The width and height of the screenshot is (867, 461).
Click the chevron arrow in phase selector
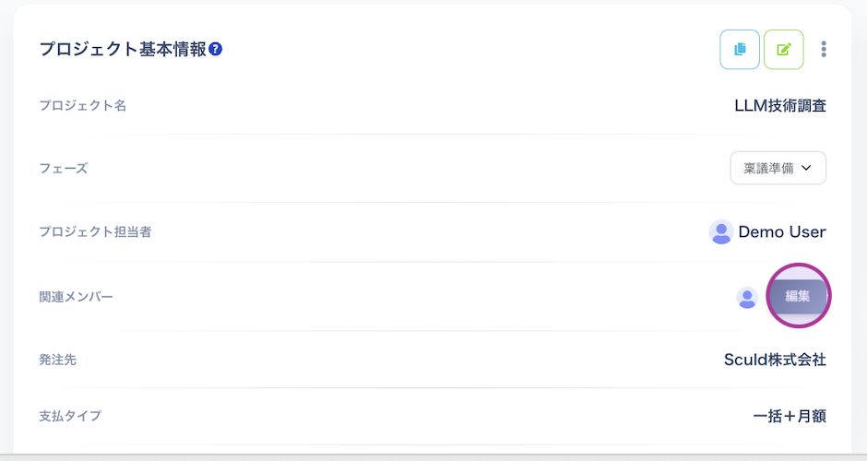tap(806, 168)
